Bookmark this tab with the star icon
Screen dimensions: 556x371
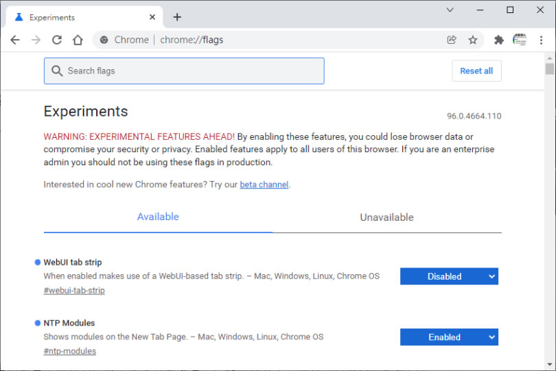point(473,40)
